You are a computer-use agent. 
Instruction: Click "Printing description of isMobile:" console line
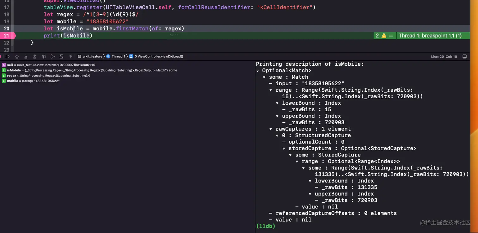pos(310,64)
